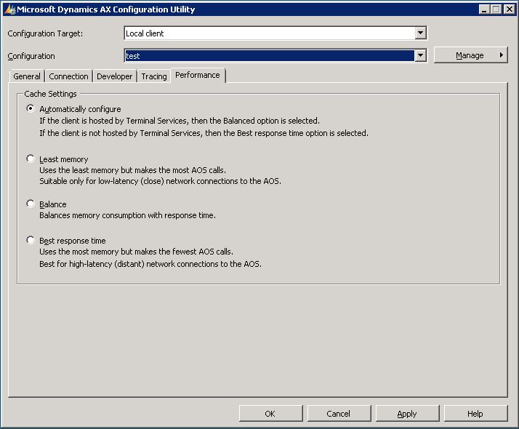This screenshot has width=519, height=429.
Task: Open the Configuration Target dropdown arrow
Action: [420, 33]
